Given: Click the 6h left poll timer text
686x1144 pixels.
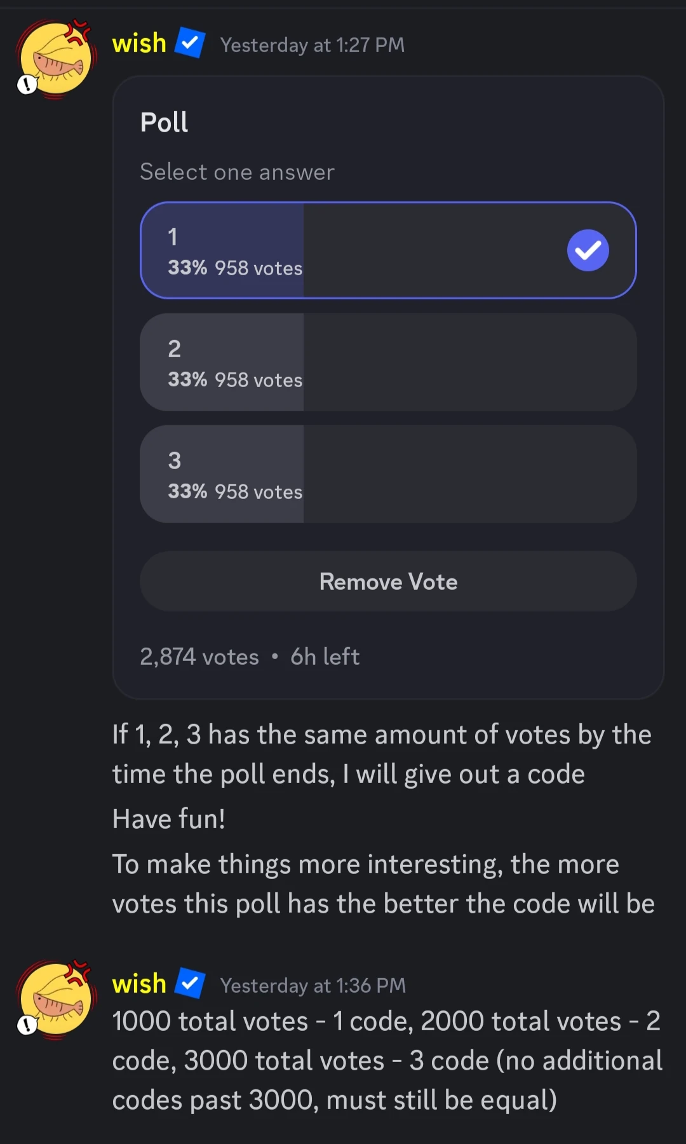Looking at the screenshot, I should [x=325, y=657].
